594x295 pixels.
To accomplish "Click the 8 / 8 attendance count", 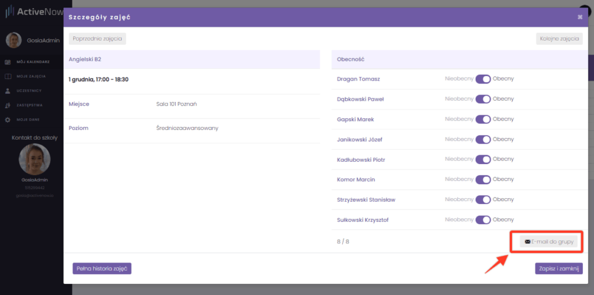I will (x=343, y=241).
